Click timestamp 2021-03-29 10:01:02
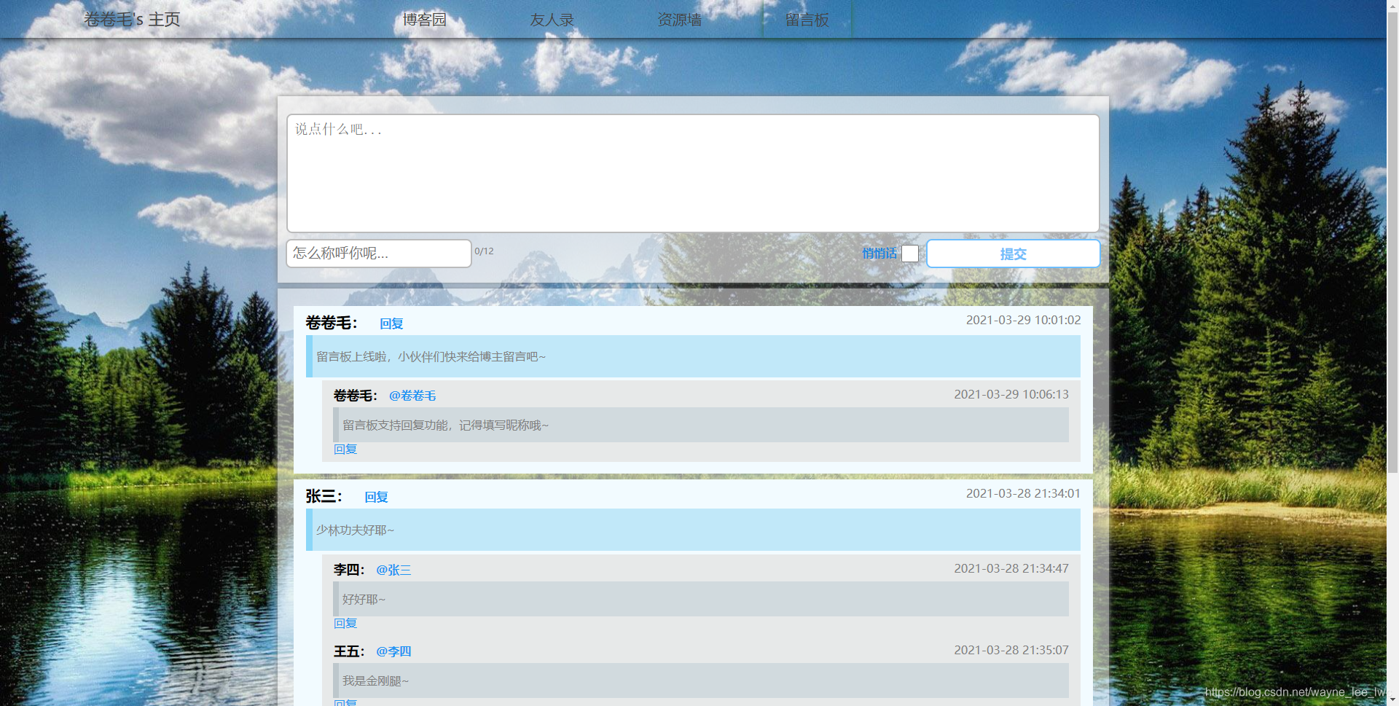 point(1023,320)
